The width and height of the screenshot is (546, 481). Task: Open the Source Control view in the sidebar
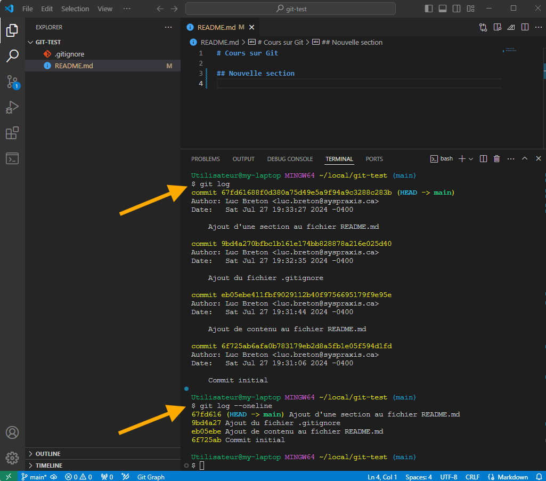12,81
